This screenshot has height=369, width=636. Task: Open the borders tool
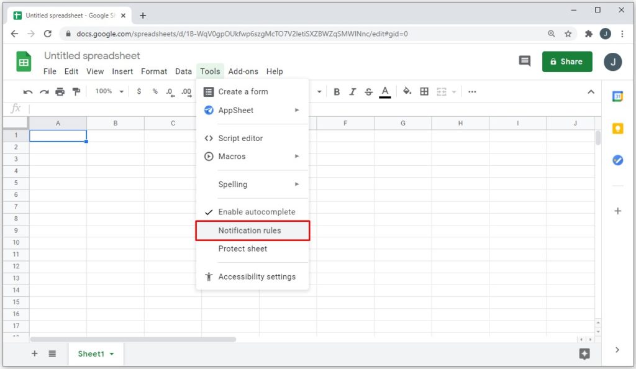tap(425, 91)
